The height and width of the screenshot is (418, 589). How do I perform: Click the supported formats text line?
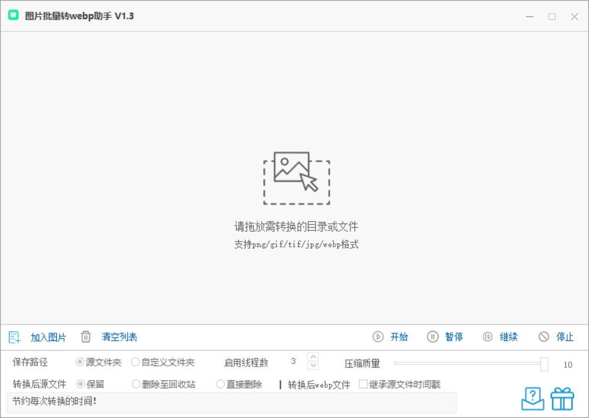pyautogui.click(x=296, y=245)
